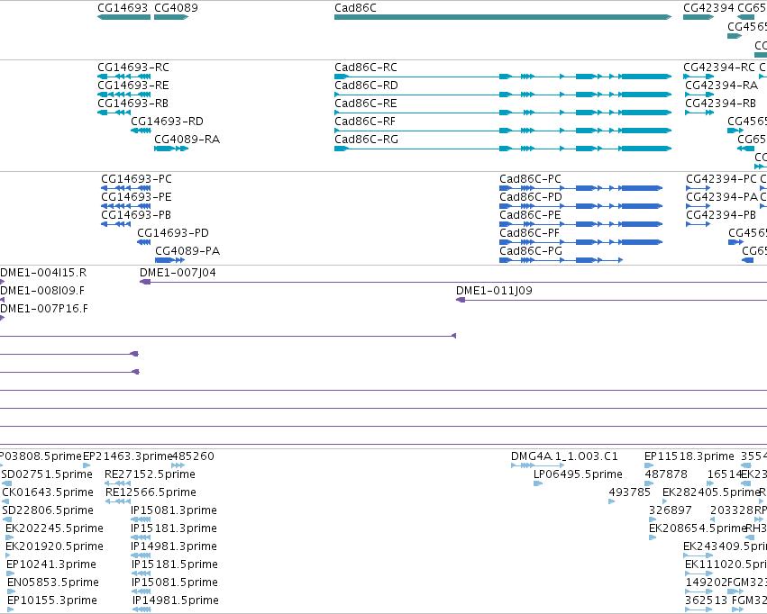Open EST label EK202245.5prime

click(55, 528)
